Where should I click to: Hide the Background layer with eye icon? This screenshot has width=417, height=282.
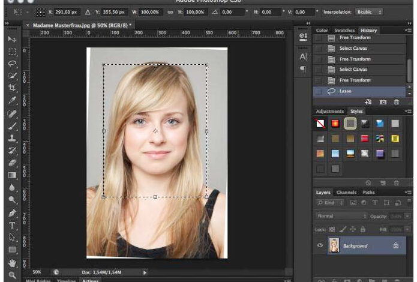pyautogui.click(x=320, y=246)
